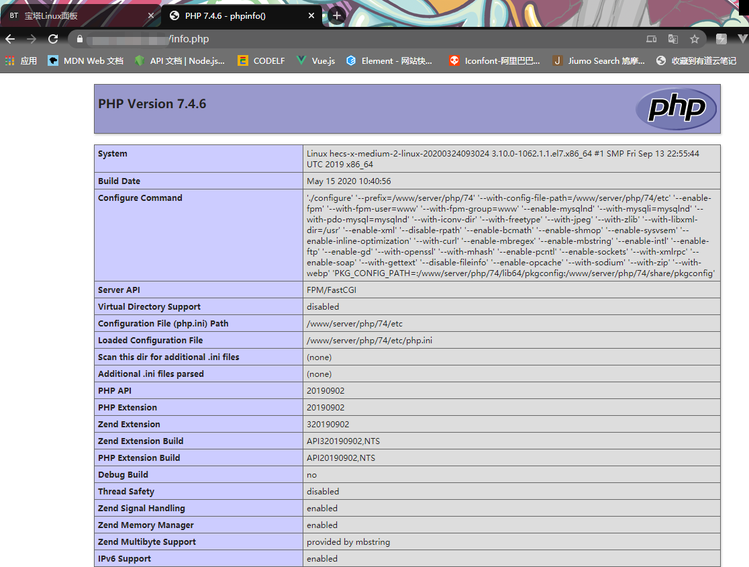749x567 pixels.
Task: Bookmark this page with the star icon
Action: 695,39
